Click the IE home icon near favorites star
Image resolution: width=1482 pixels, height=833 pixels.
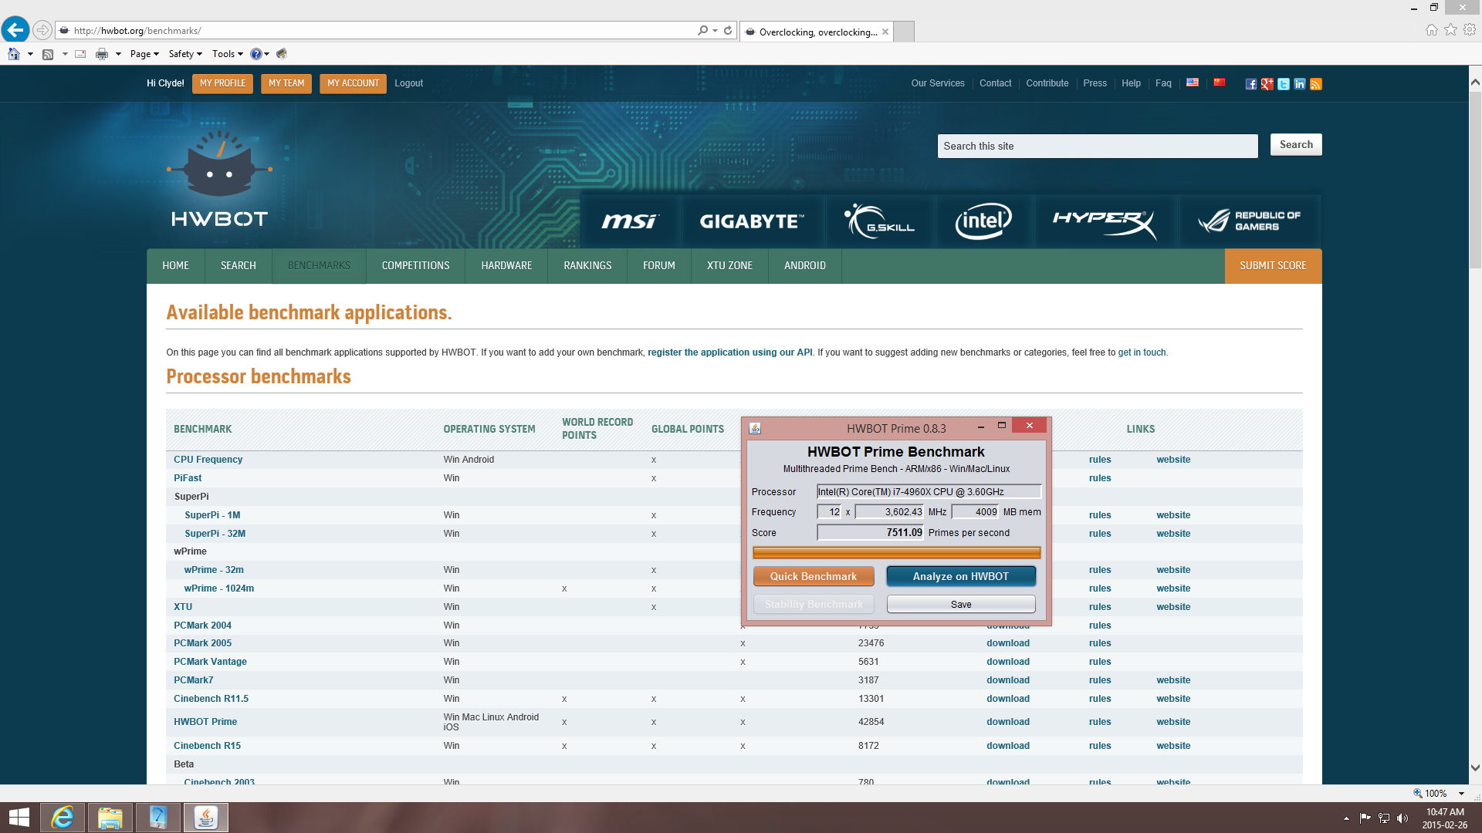pos(1432,29)
